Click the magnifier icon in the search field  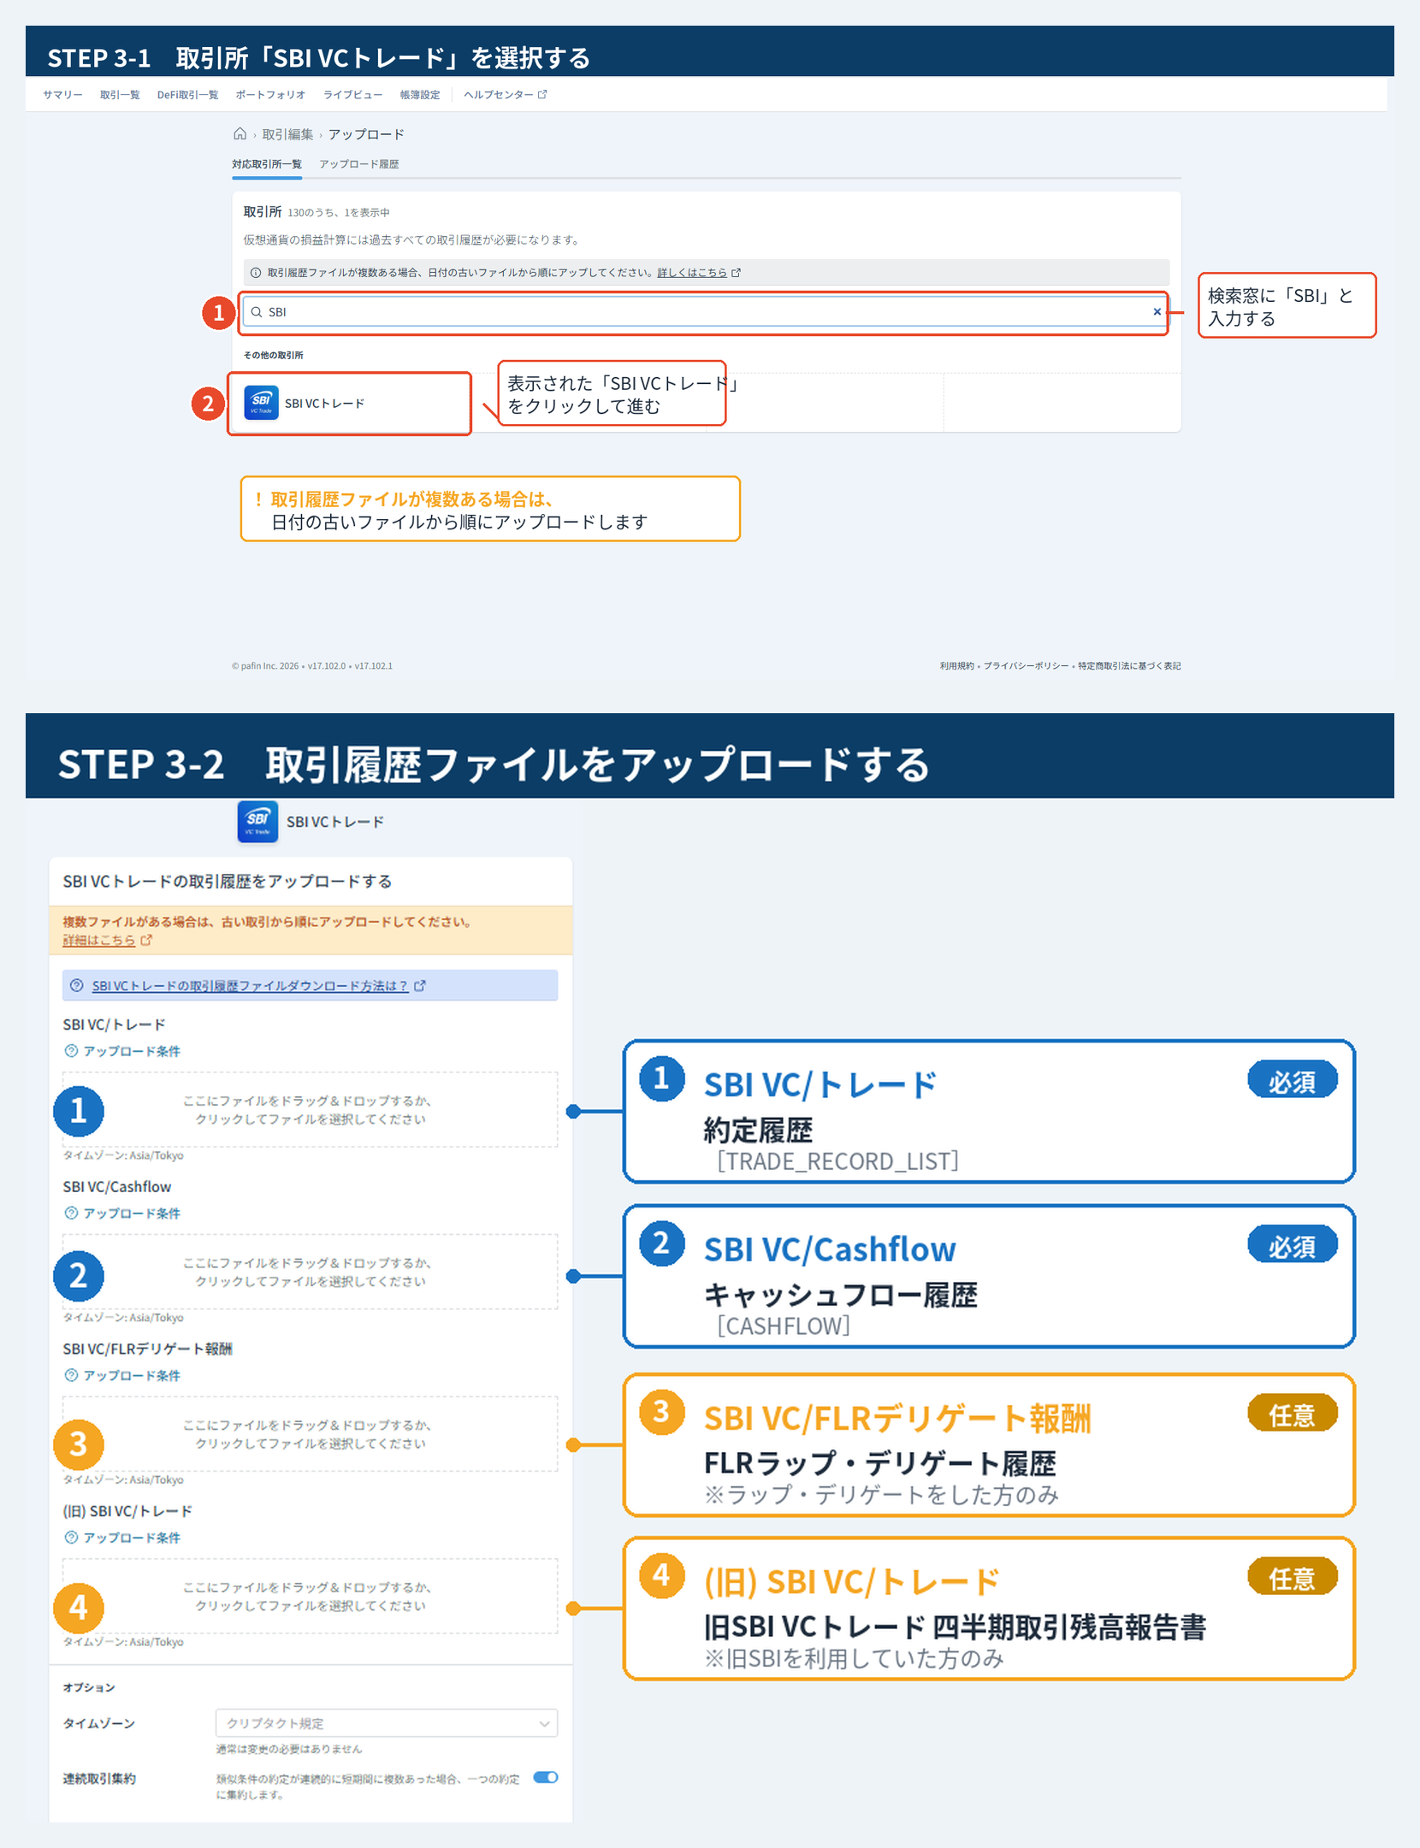pos(257,312)
